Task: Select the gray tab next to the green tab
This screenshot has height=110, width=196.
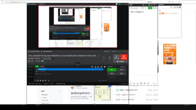Action: pyautogui.click(x=42, y=67)
